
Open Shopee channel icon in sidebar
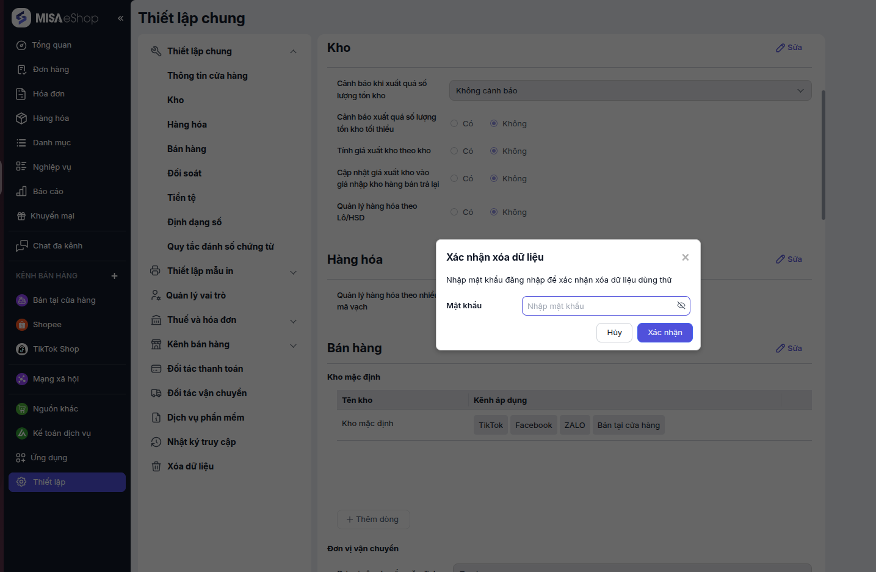coord(22,325)
